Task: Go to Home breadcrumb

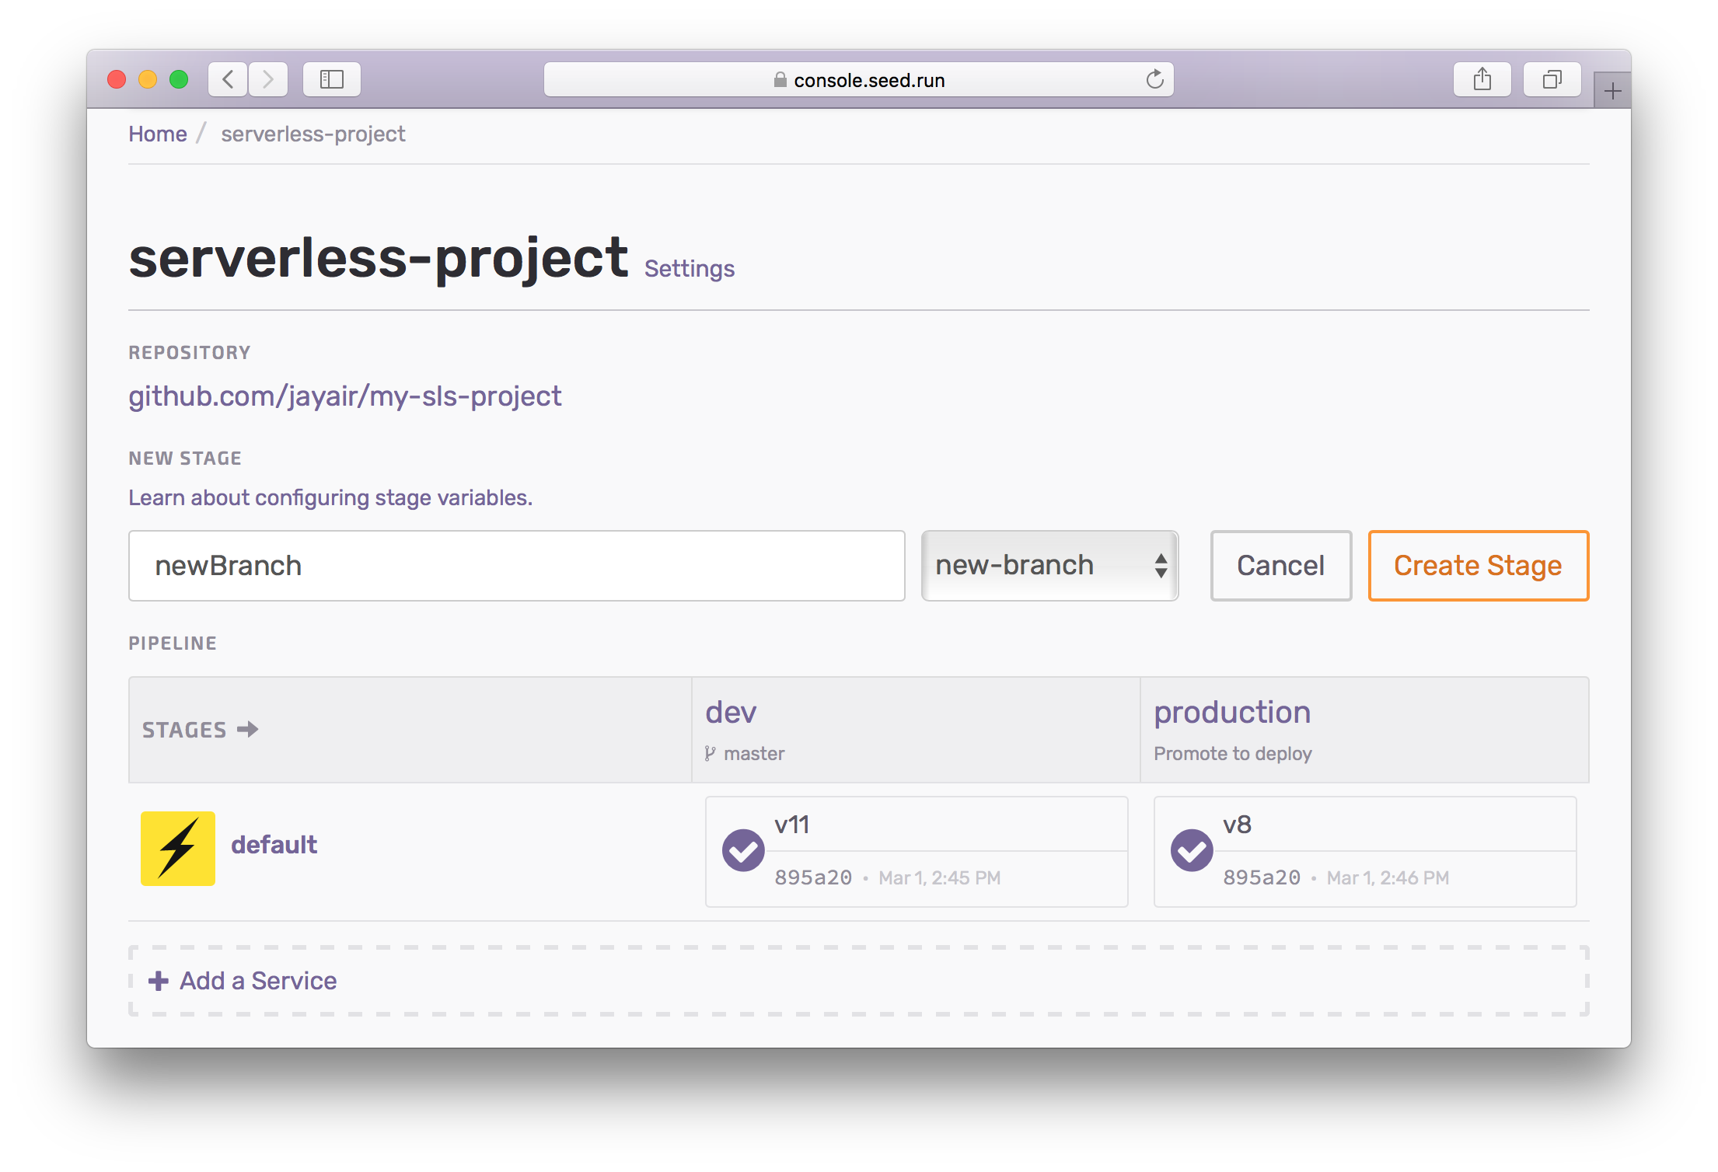Action: [158, 134]
